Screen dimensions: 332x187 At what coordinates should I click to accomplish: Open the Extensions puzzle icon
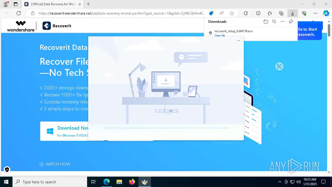pos(246,13)
